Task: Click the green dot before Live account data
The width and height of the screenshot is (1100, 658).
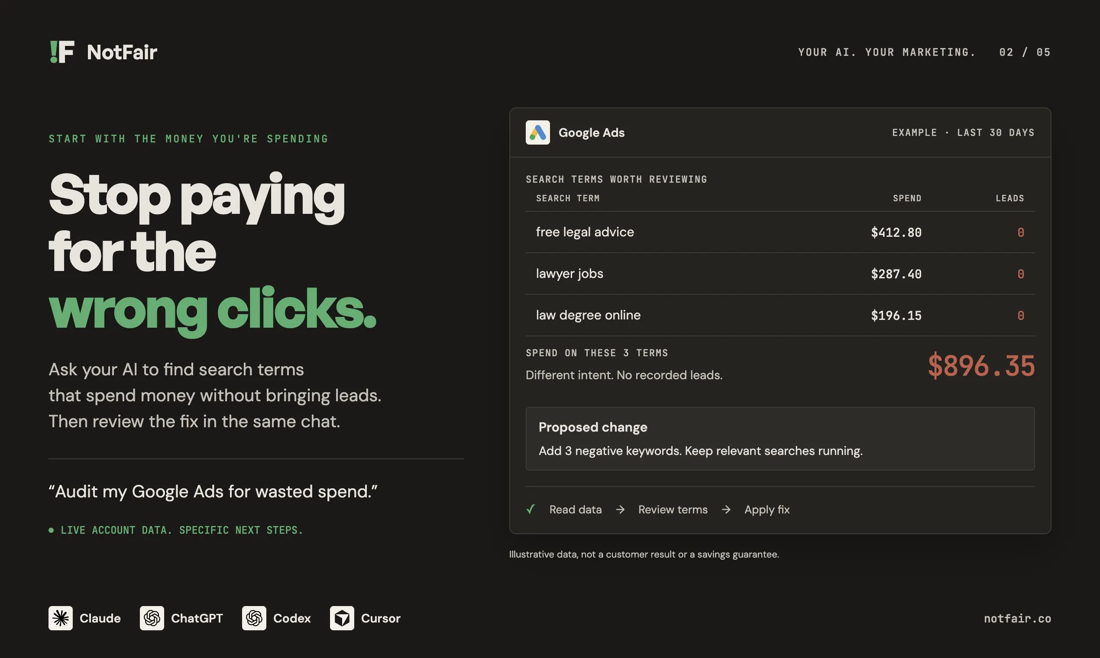Action: pos(51,530)
